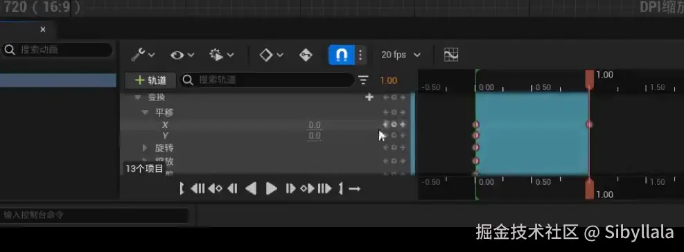
Task: Select X row keyframe at 1.00
Action: [x=589, y=124]
